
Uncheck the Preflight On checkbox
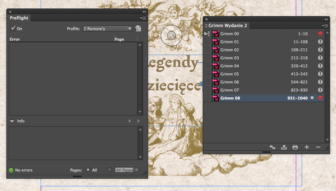coord(13,28)
